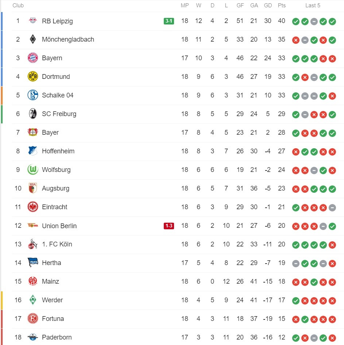Screen dimensions: 344x345
Task: Click the Werder diamond logo
Action: pyautogui.click(x=32, y=300)
